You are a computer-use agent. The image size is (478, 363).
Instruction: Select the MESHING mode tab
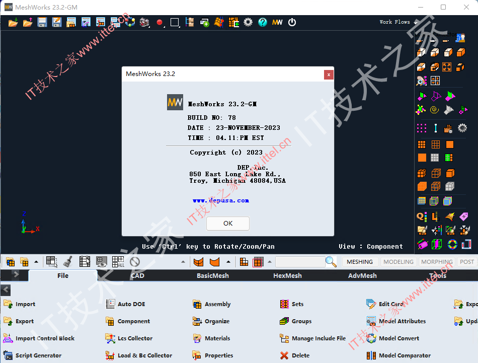coord(360,262)
